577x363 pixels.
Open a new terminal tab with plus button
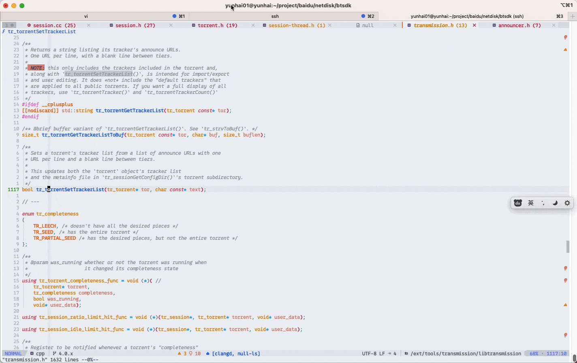[572, 16]
